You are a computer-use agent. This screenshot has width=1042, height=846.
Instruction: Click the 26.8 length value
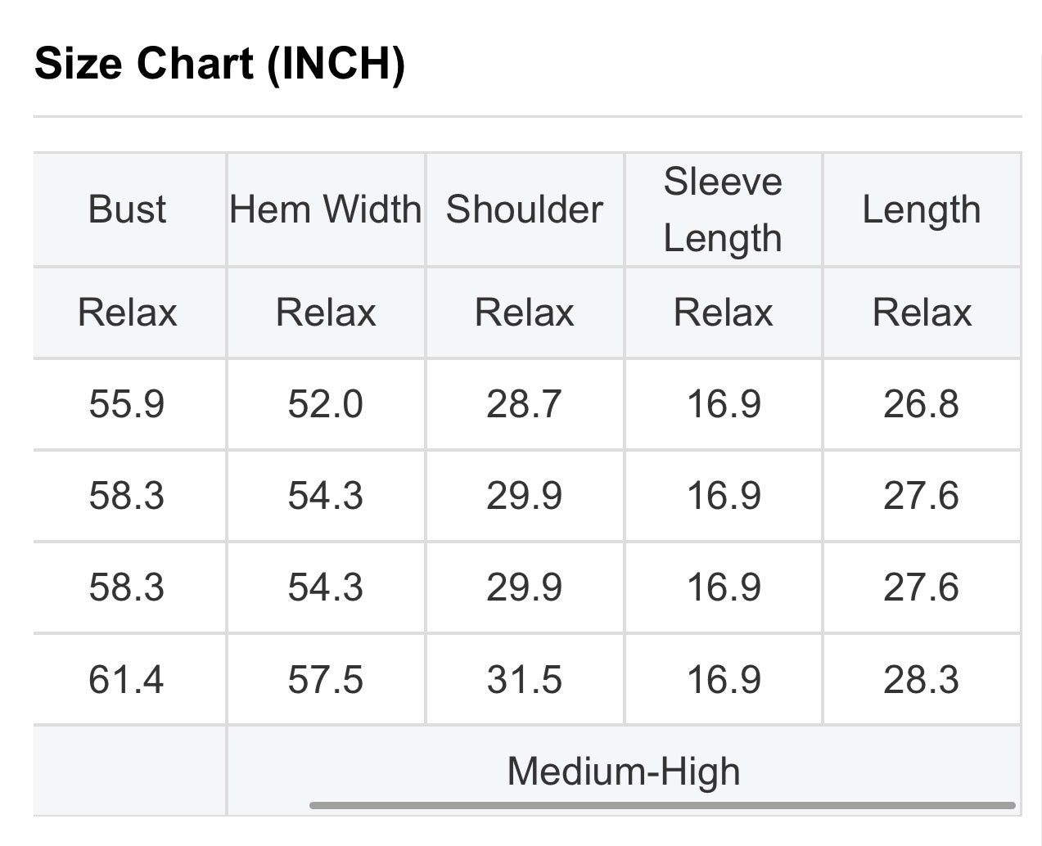pos(922,404)
